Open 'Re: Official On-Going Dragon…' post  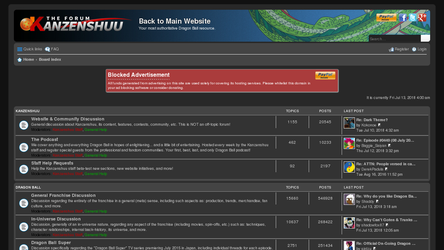pyautogui.click(x=386, y=244)
